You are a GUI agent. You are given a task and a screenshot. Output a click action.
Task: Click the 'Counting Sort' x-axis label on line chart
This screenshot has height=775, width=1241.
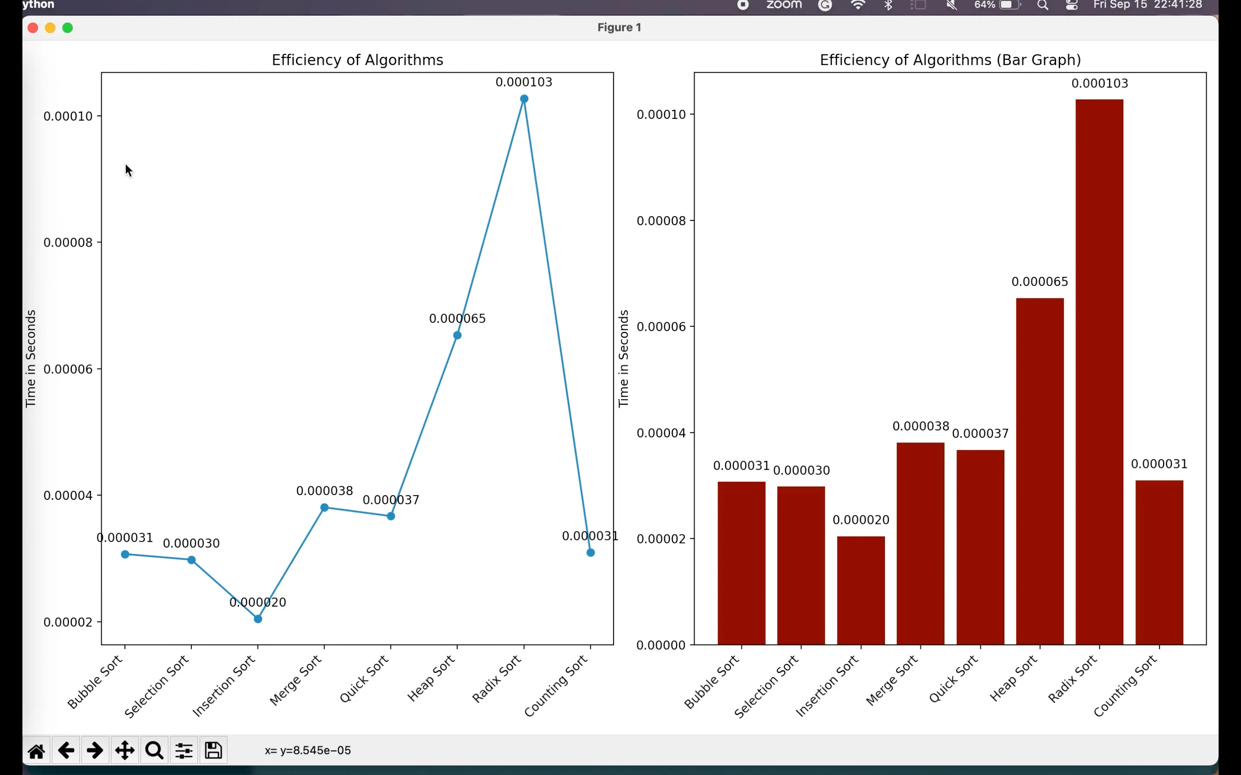click(556, 686)
